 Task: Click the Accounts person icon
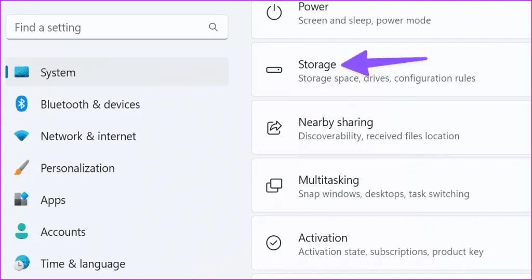tap(22, 232)
